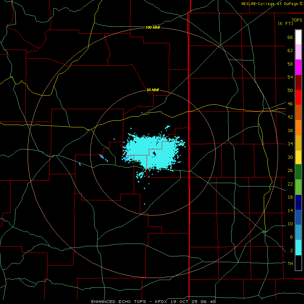Click the '50 NMI' range ring label

153,90
